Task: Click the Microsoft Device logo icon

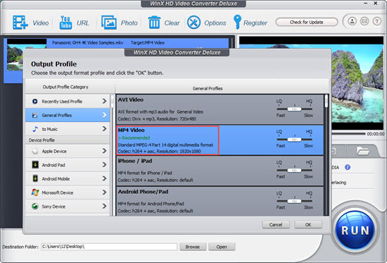Action: (35, 192)
